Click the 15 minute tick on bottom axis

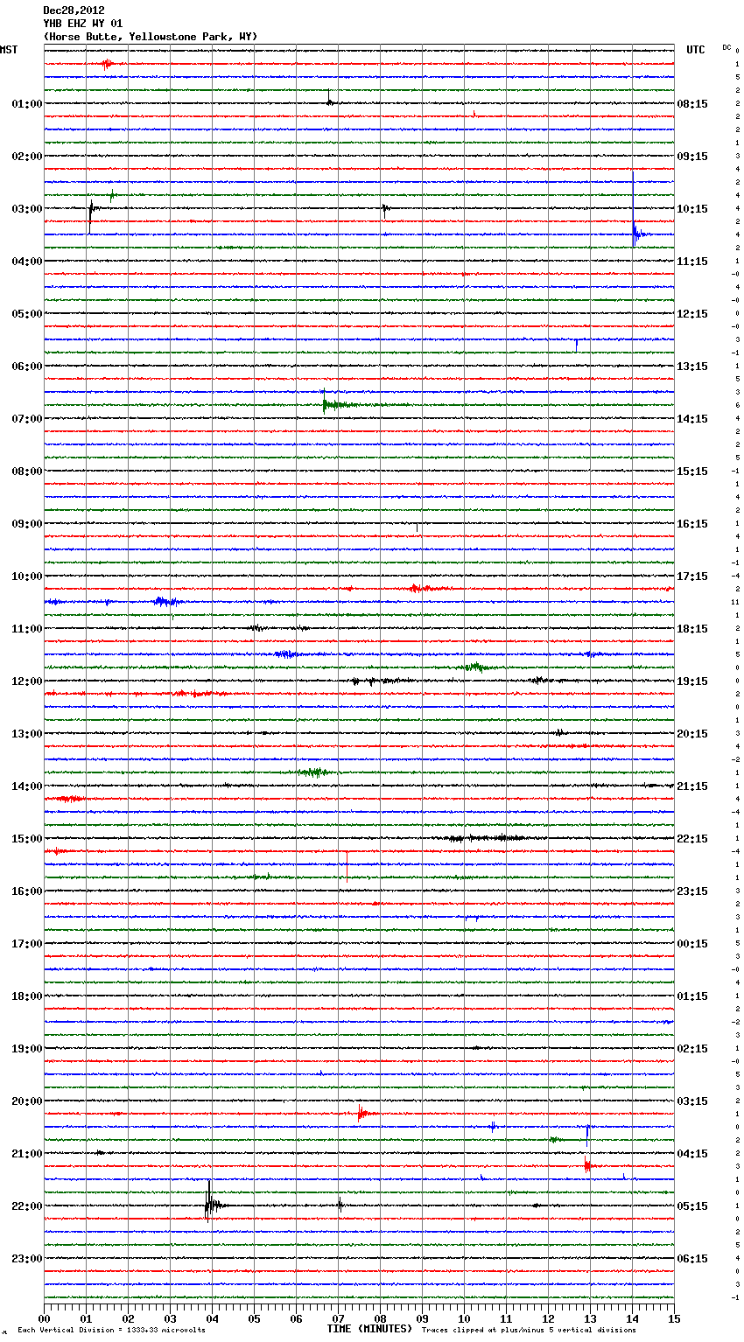point(673,1318)
